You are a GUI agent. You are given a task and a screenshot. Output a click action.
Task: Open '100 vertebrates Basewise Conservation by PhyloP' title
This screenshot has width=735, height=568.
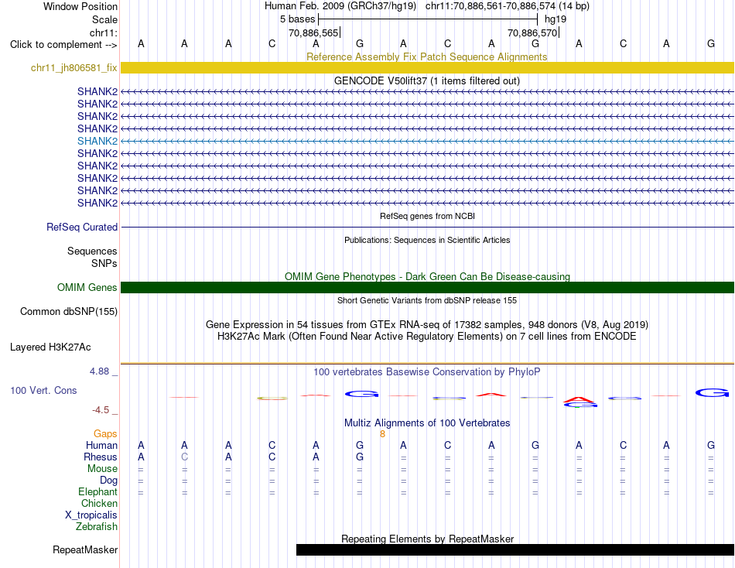426,372
